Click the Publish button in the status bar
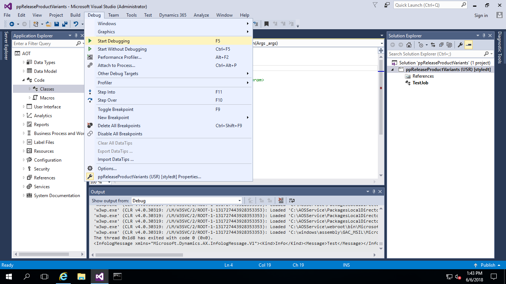 click(x=487, y=265)
